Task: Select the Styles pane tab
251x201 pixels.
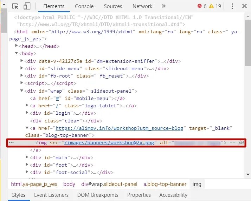Action: coord(19,195)
